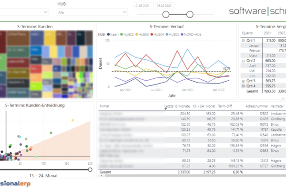The image size is (286, 191).
Task: Edit the end date field 28.02.2022
Action: 165,6
